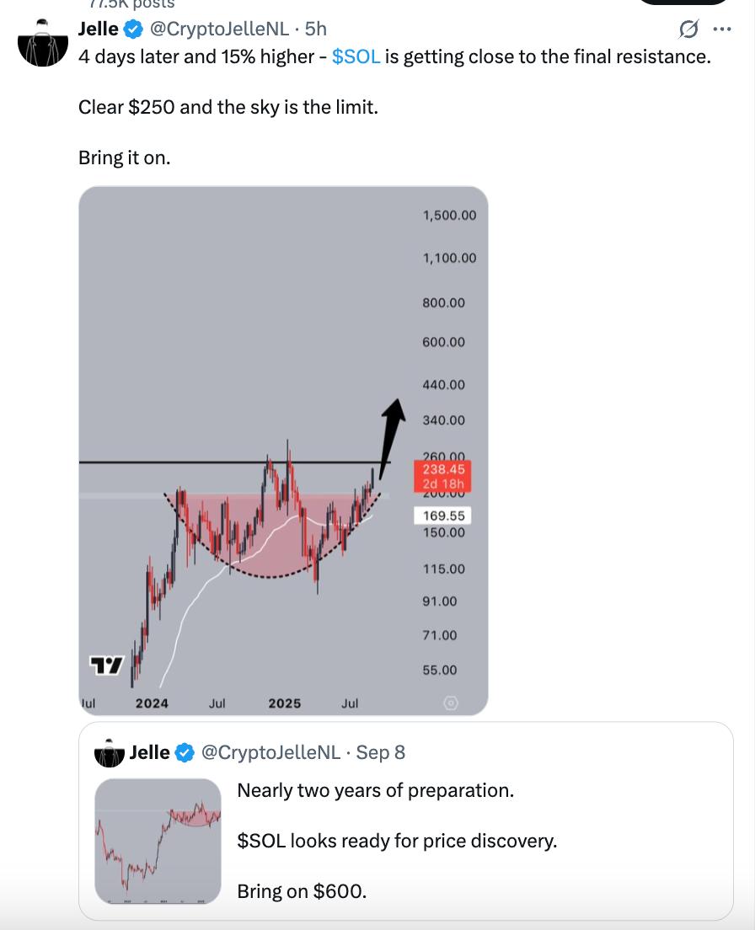
Task: Click the 5h timestamp of the tweet
Action: click(315, 29)
